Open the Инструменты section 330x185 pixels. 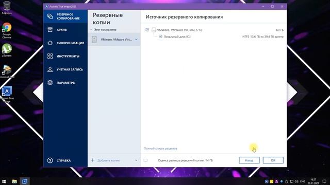tap(65, 56)
